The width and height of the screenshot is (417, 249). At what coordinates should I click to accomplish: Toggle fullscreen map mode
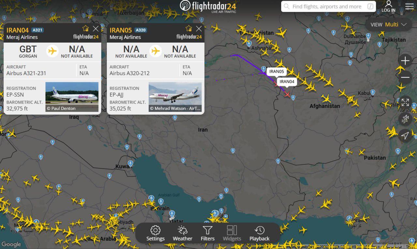pos(405,102)
